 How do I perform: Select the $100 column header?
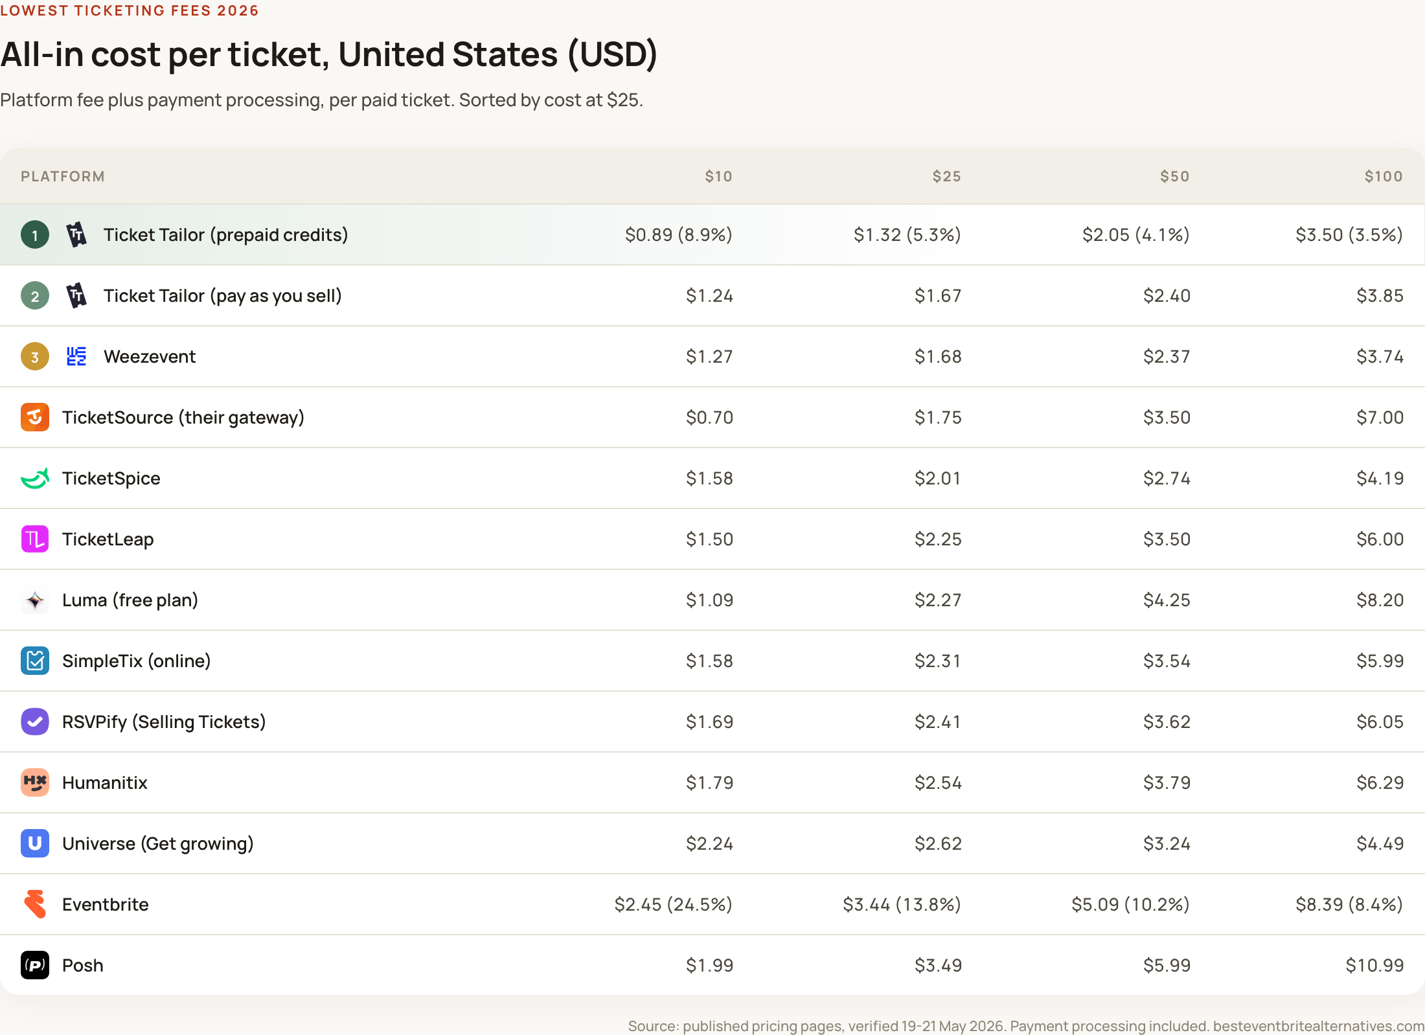[1384, 176]
